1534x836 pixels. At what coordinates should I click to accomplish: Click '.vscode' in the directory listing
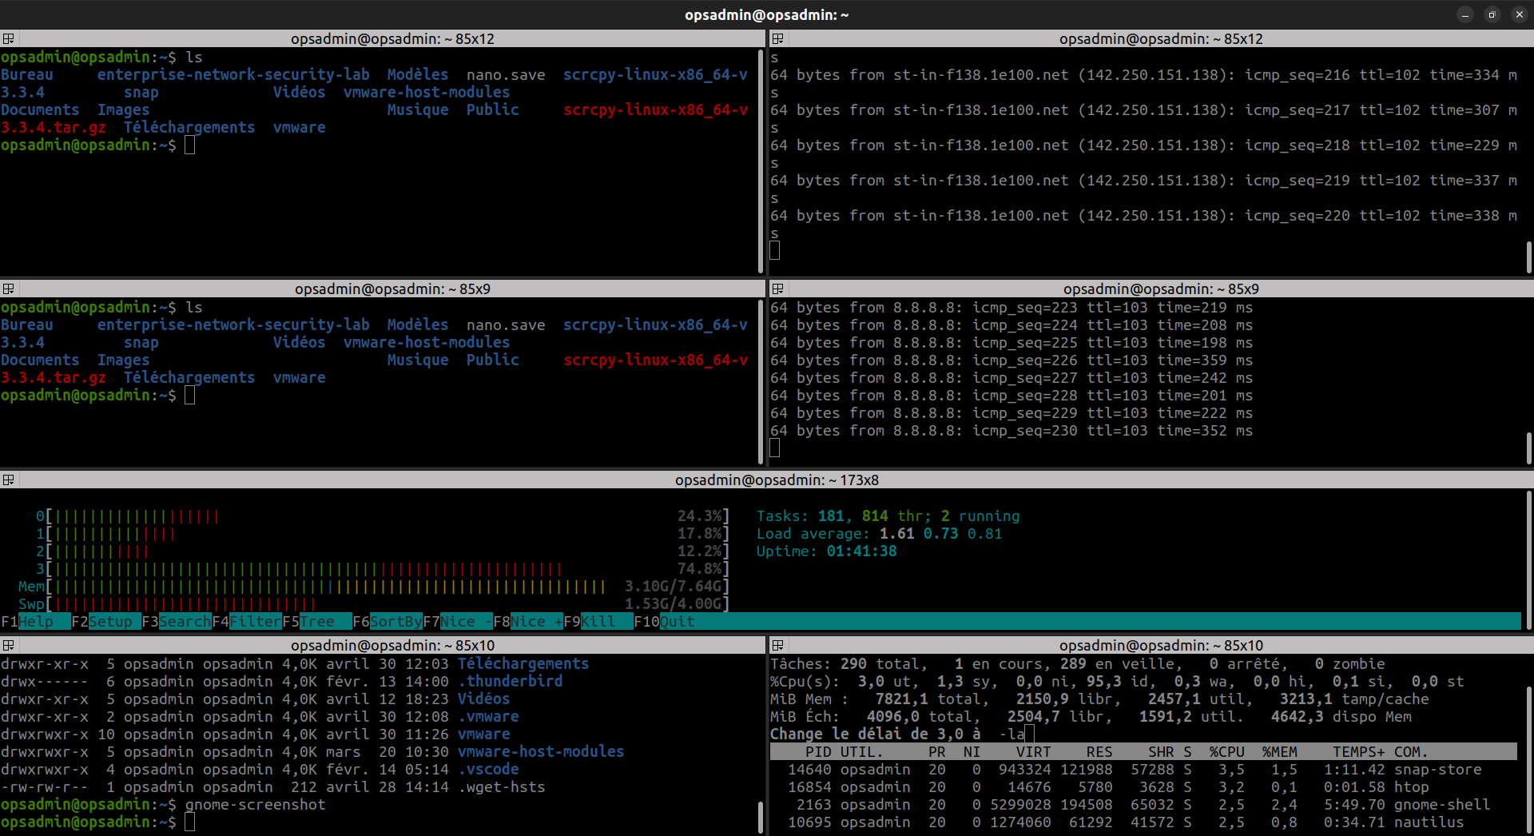pyautogui.click(x=488, y=769)
